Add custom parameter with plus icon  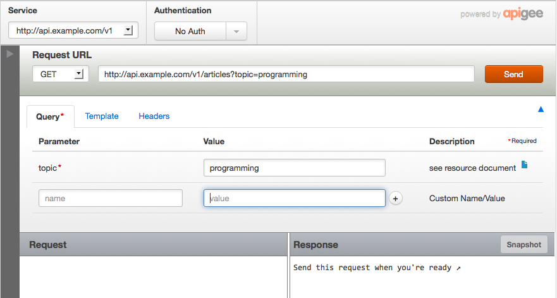click(395, 199)
